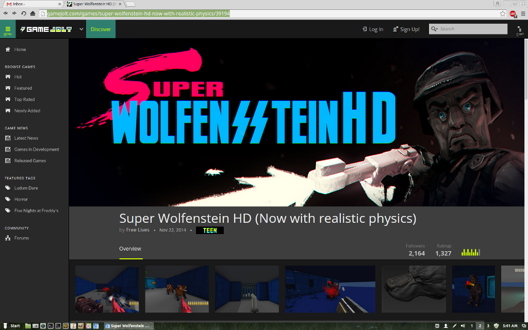The width and height of the screenshot is (528, 330).
Task: Open the Discover tab
Action: point(101,29)
